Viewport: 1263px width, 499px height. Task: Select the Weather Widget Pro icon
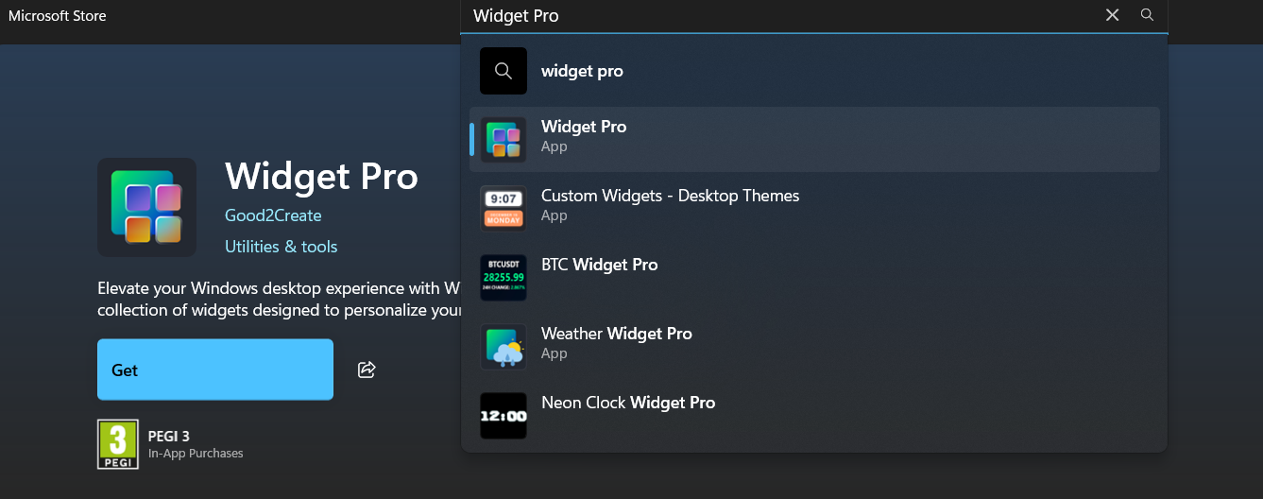click(503, 347)
